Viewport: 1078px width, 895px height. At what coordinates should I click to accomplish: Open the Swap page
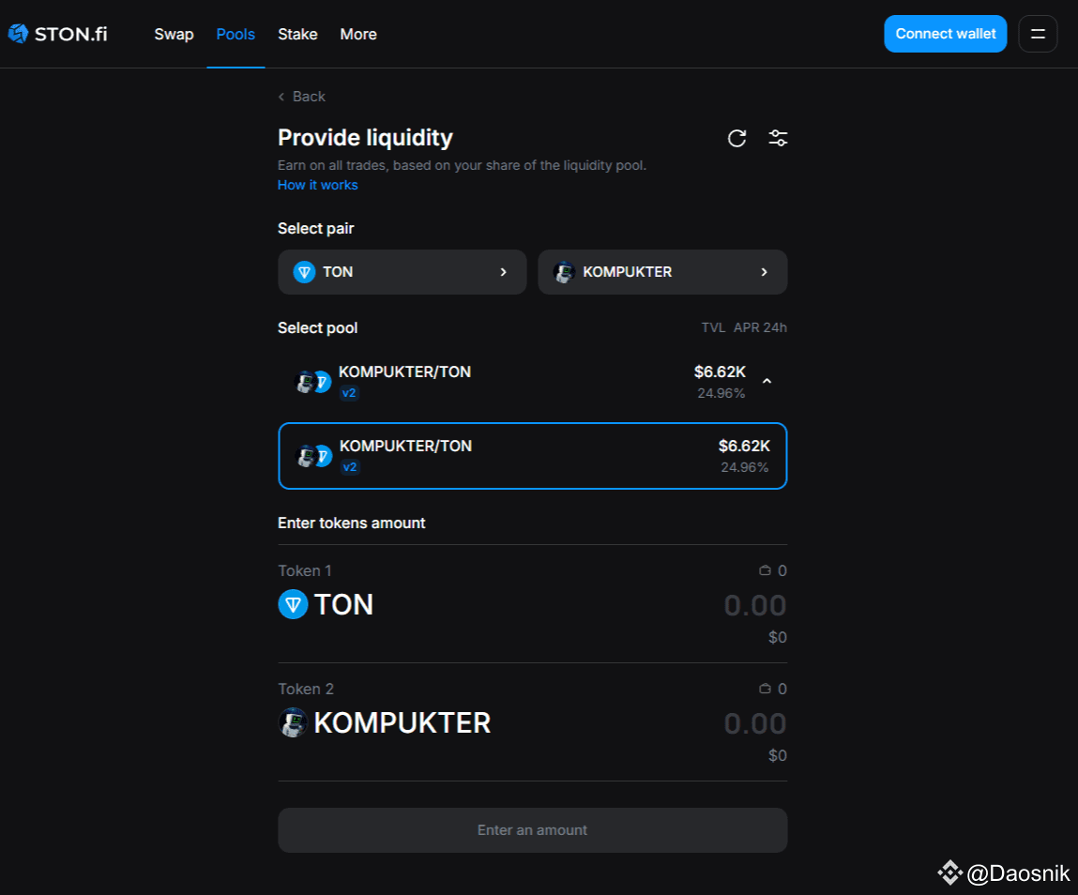(x=174, y=35)
